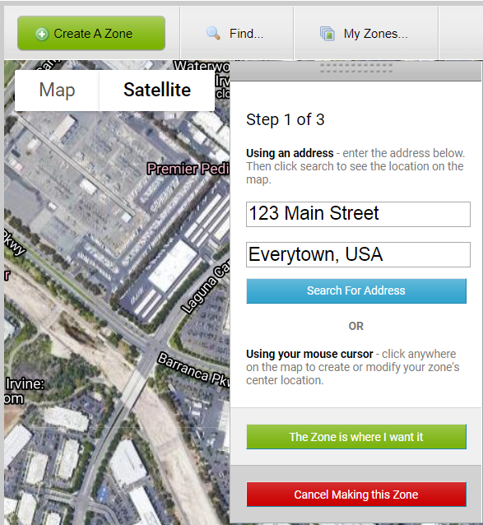Image resolution: width=483 pixels, height=525 pixels.
Task: Click the dotted drag handle atop the panel
Action: click(x=356, y=67)
